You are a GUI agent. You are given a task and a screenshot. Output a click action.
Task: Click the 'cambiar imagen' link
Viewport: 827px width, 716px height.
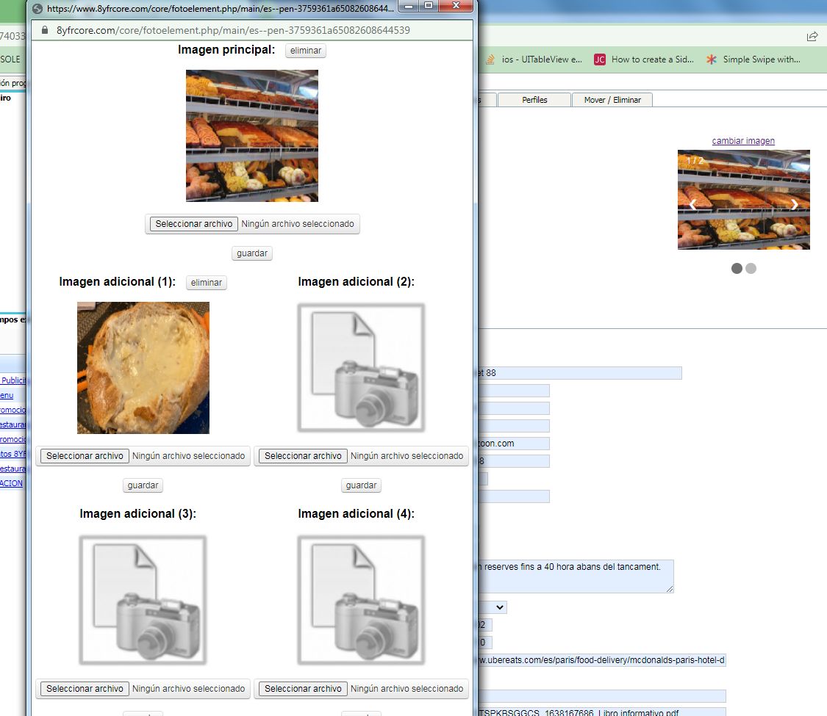[743, 141]
